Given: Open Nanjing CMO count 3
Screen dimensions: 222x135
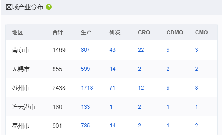Looking at the screenshot, I should click(196, 50).
